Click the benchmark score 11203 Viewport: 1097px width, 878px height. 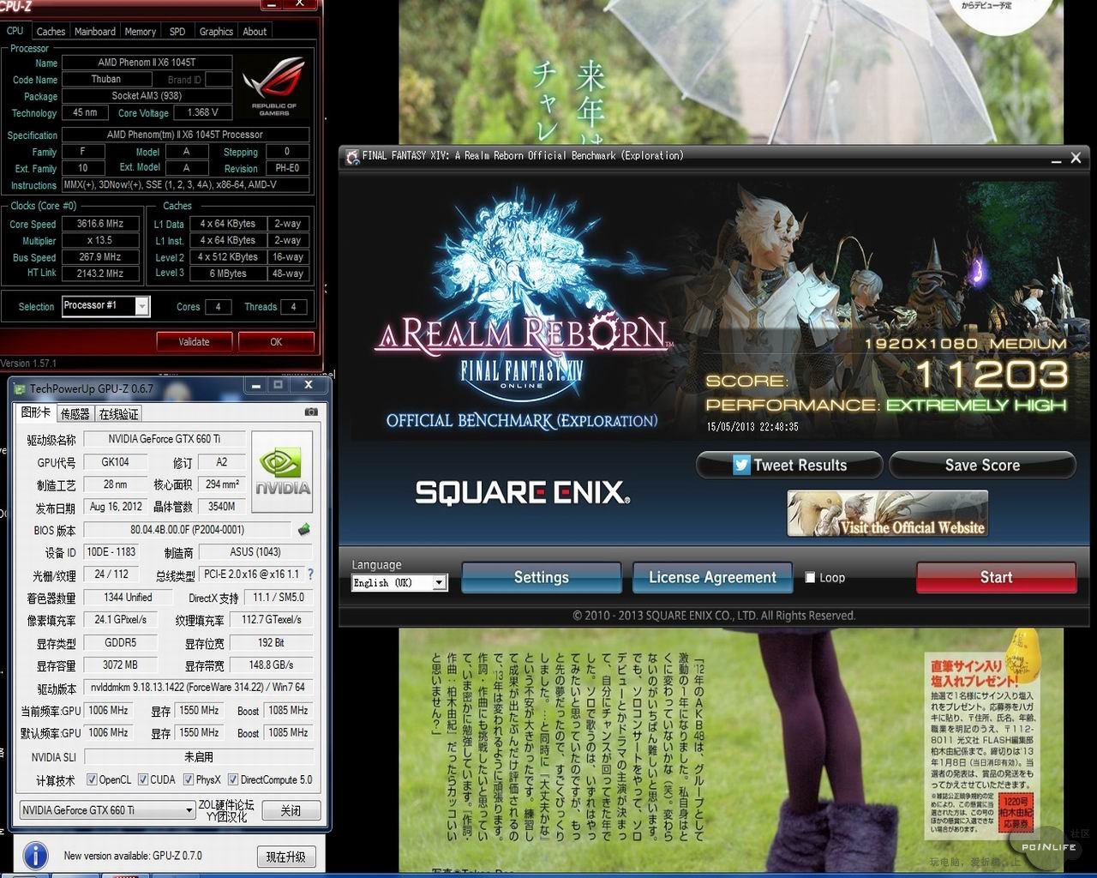(x=992, y=375)
